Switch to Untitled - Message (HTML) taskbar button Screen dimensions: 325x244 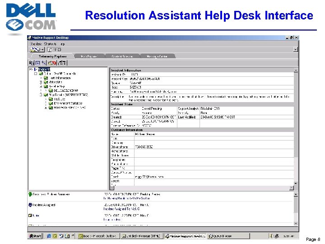[x=142, y=236]
